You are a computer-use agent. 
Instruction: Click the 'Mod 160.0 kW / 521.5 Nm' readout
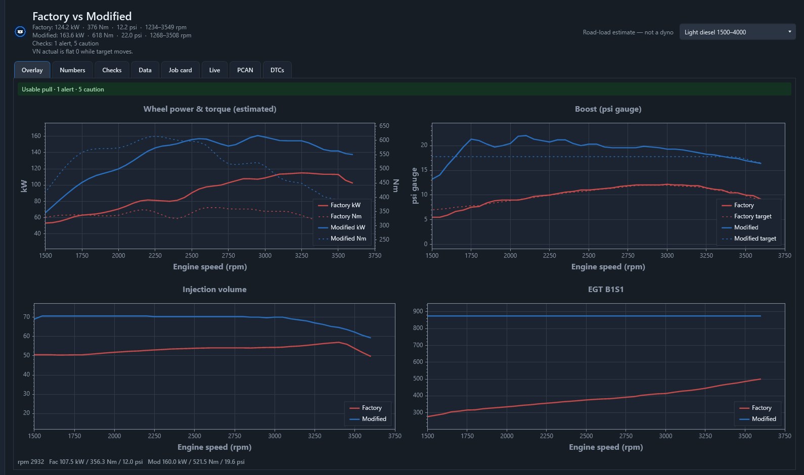coord(196,462)
